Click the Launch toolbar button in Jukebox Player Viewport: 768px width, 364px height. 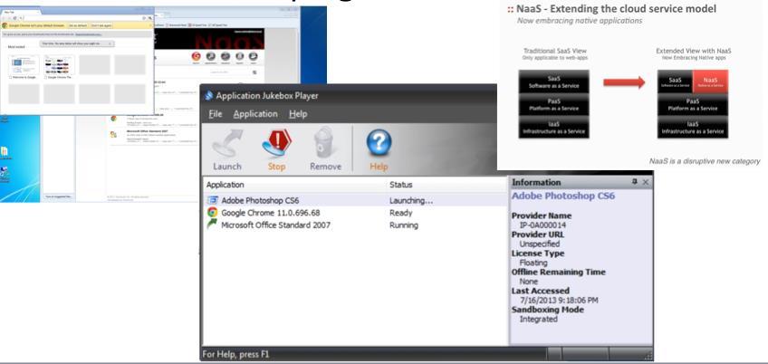click(x=227, y=149)
